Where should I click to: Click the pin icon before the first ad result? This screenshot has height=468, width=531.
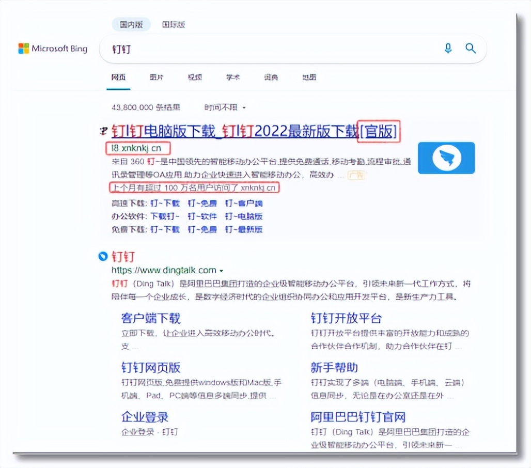click(x=103, y=130)
